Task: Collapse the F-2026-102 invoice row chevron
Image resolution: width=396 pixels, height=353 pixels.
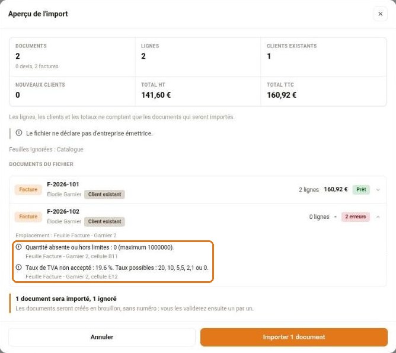Action: tap(378, 217)
